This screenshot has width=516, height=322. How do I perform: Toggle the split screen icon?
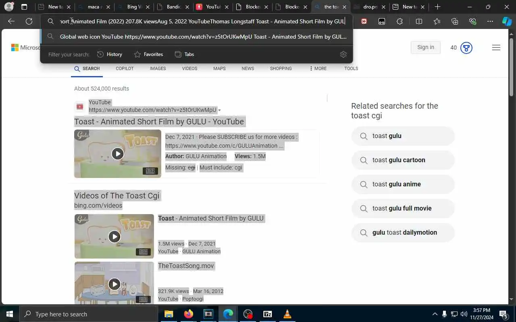419,21
